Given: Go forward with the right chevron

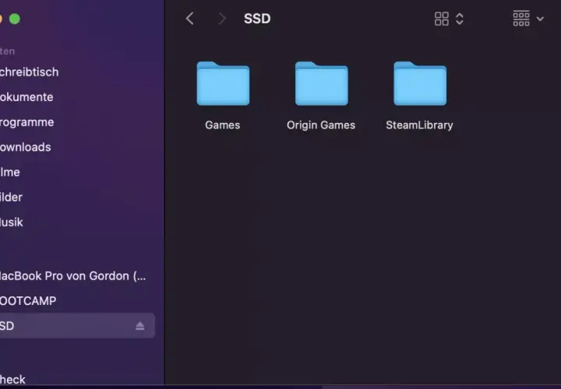Looking at the screenshot, I should click(222, 19).
